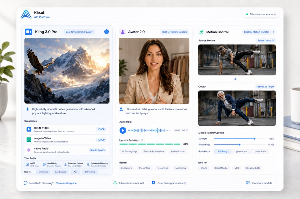
Task: Select the Marketing tag
Action: pos(180,168)
